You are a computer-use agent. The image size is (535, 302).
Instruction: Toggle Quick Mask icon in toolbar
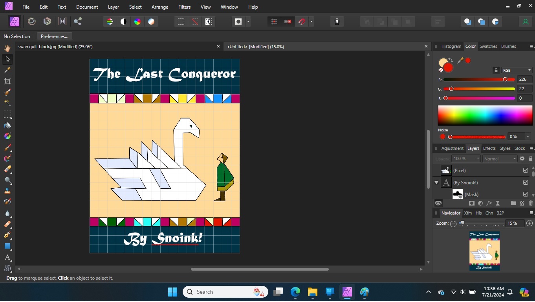point(238,22)
